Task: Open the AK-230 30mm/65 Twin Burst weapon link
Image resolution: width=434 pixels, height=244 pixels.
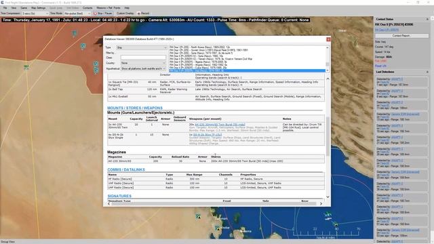Action: (x=220, y=125)
